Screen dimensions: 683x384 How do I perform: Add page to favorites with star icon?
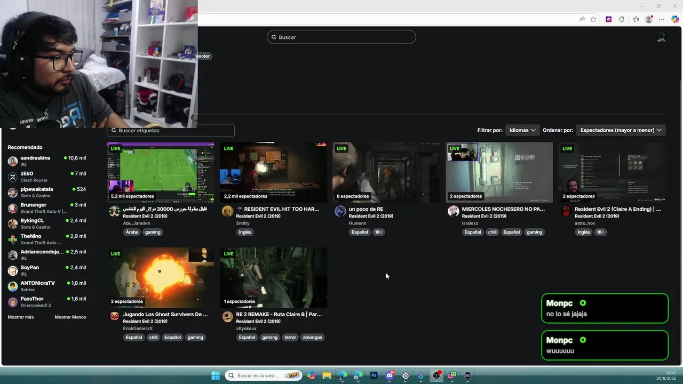pos(593,19)
